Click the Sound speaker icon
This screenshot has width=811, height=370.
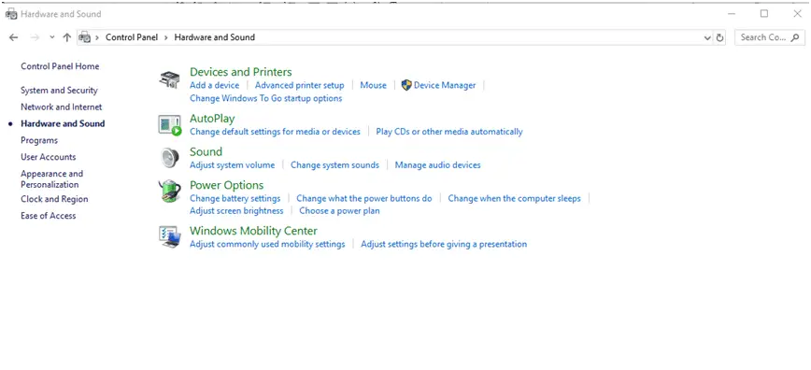(x=169, y=158)
